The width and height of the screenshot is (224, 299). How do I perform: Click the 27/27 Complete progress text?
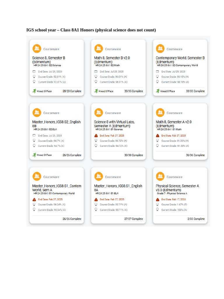[134, 219]
